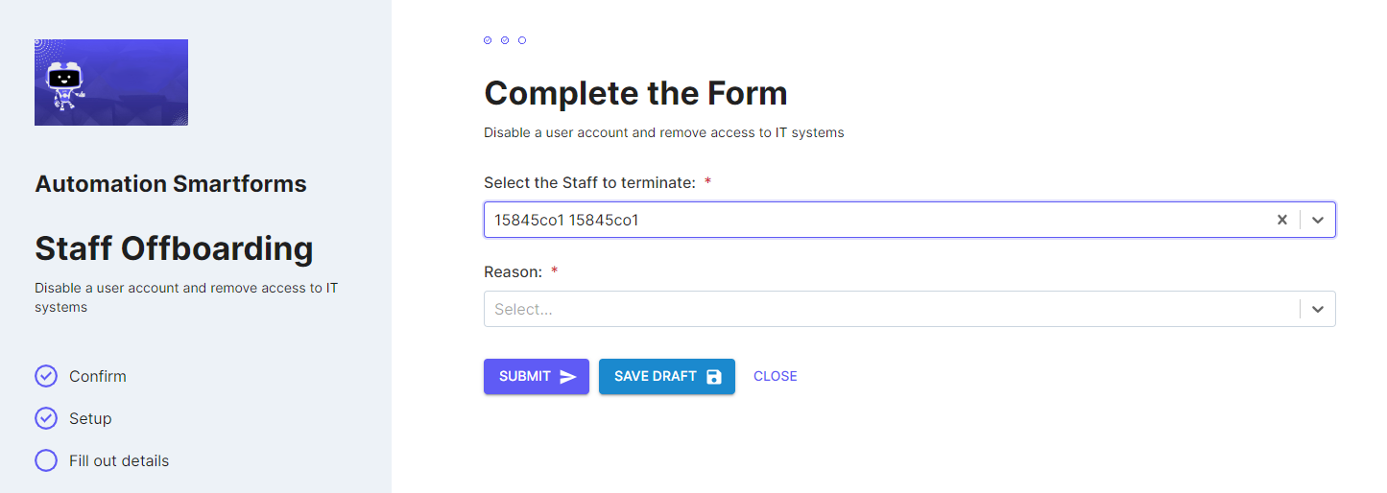Click the 15845co1 staff selection field
Viewport: 1387px width, 493px height.
point(909,220)
